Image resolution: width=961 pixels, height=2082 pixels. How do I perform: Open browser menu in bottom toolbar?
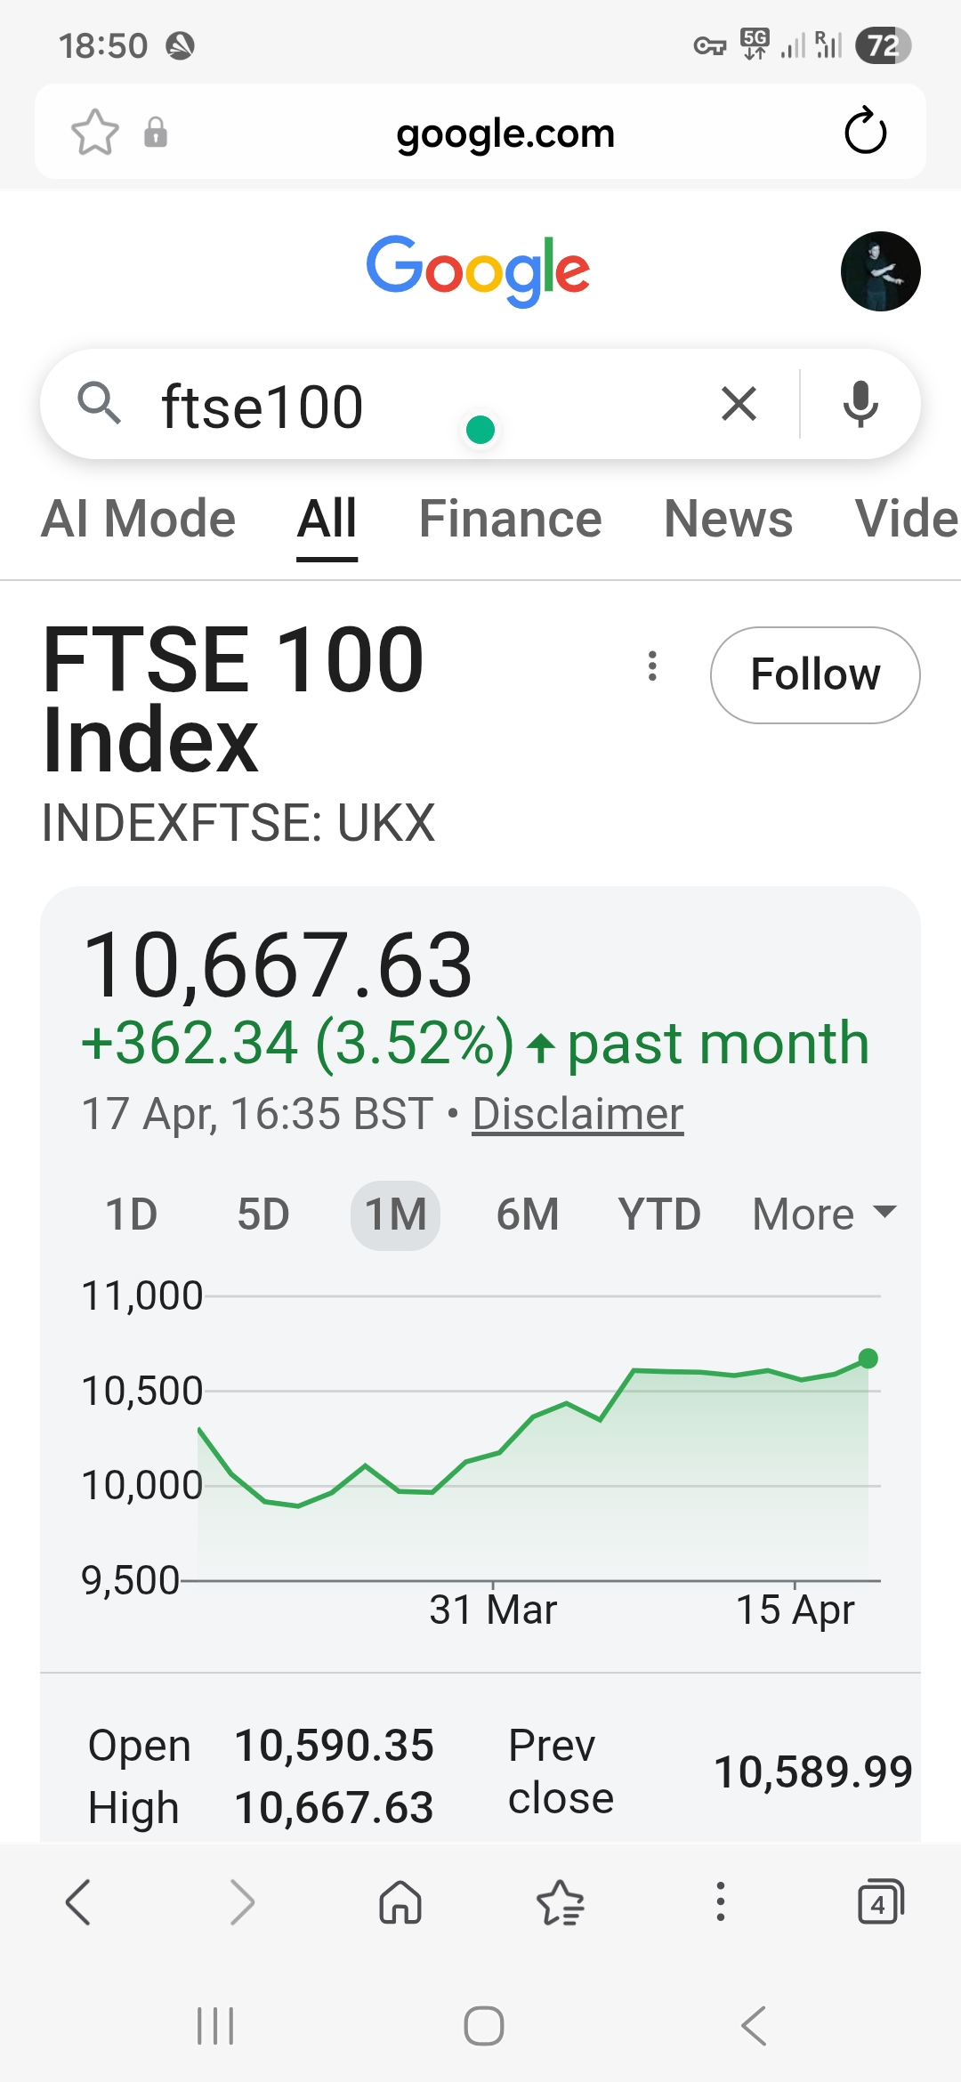[x=721, y=1902]
